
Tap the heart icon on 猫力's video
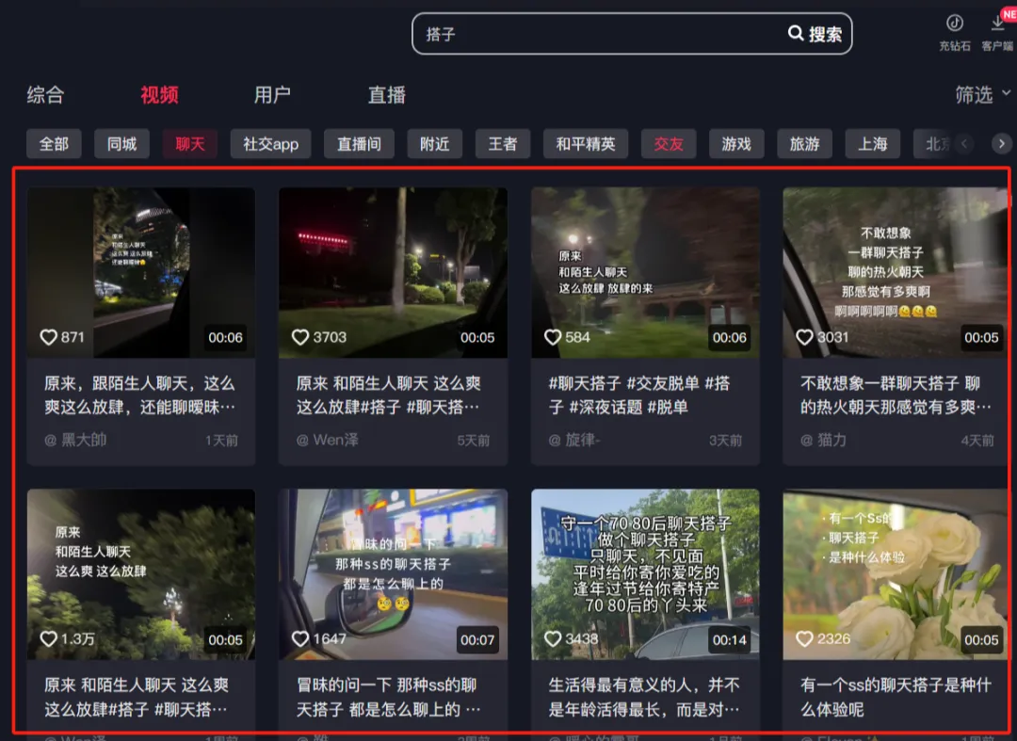pyautogui.click(x=805, y=335)
